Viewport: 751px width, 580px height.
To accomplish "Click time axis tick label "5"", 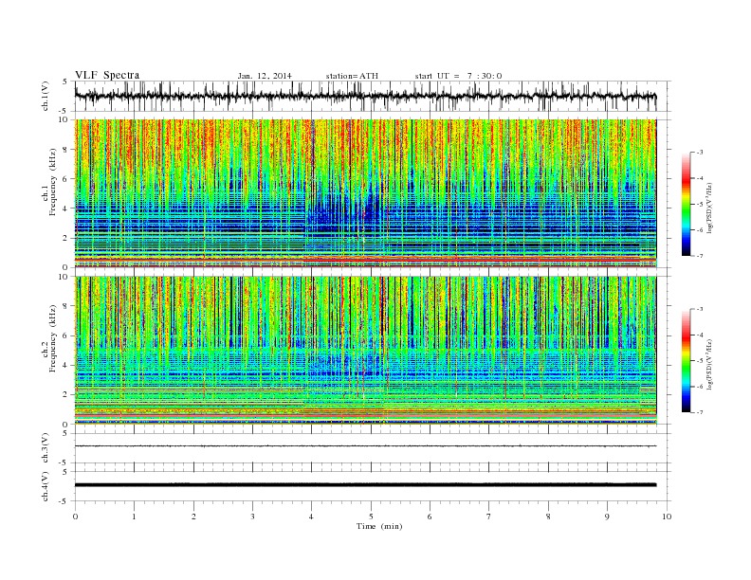I will point(371,517).
